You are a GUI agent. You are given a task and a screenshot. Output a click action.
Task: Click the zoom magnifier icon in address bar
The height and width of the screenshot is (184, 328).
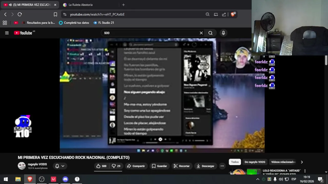[x=208, y=15]
